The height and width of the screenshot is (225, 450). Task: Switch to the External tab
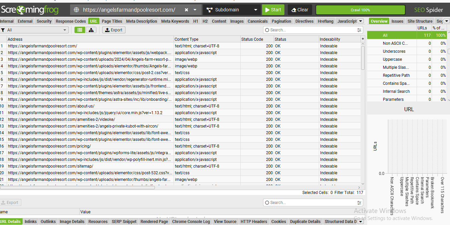[x=25, y=21]
